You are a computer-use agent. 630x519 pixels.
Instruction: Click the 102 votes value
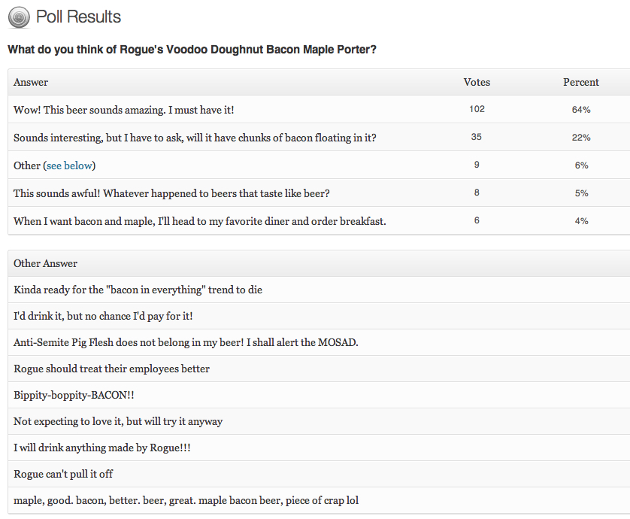coord(477,109)
